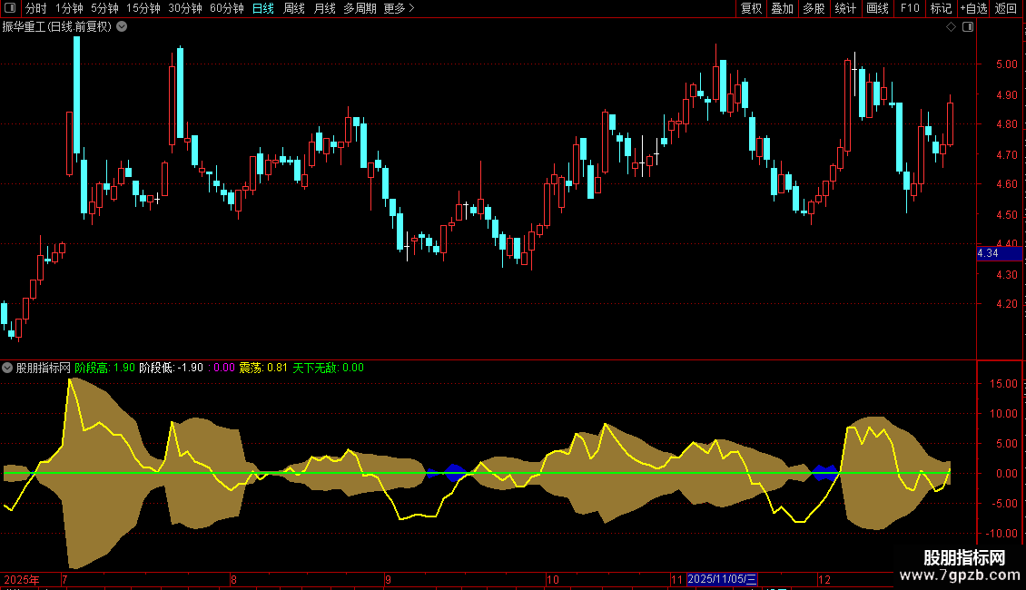Select the 60分钟 period tab

(227, 8)
